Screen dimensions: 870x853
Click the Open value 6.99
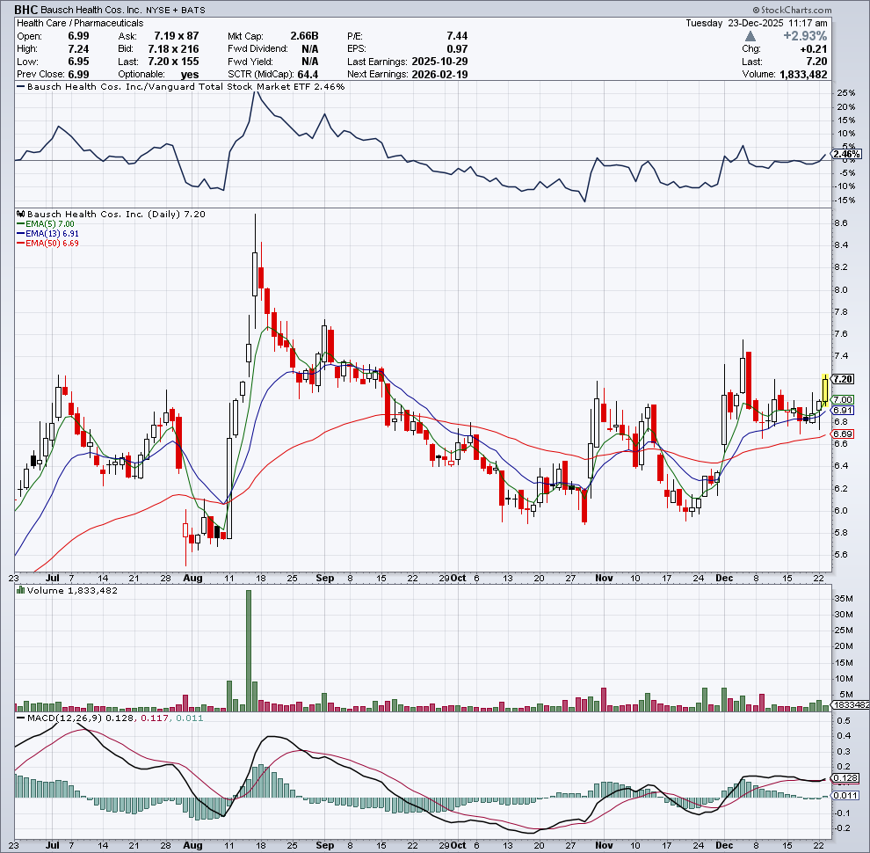[x=78, y=36]
